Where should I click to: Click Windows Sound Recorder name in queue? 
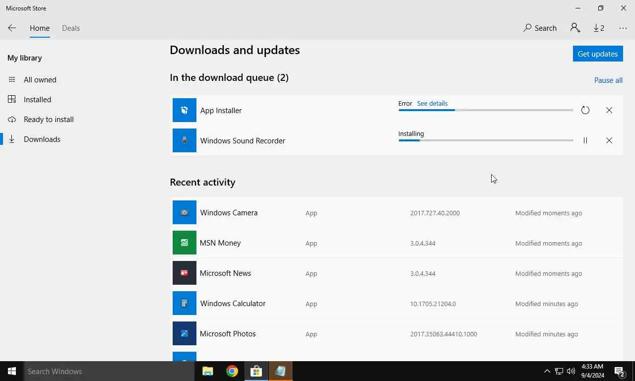click(x=243, y=140)
